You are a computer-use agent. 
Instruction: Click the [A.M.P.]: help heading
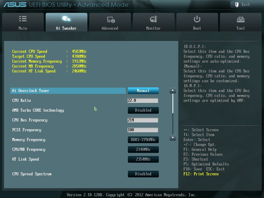[193, 86]
